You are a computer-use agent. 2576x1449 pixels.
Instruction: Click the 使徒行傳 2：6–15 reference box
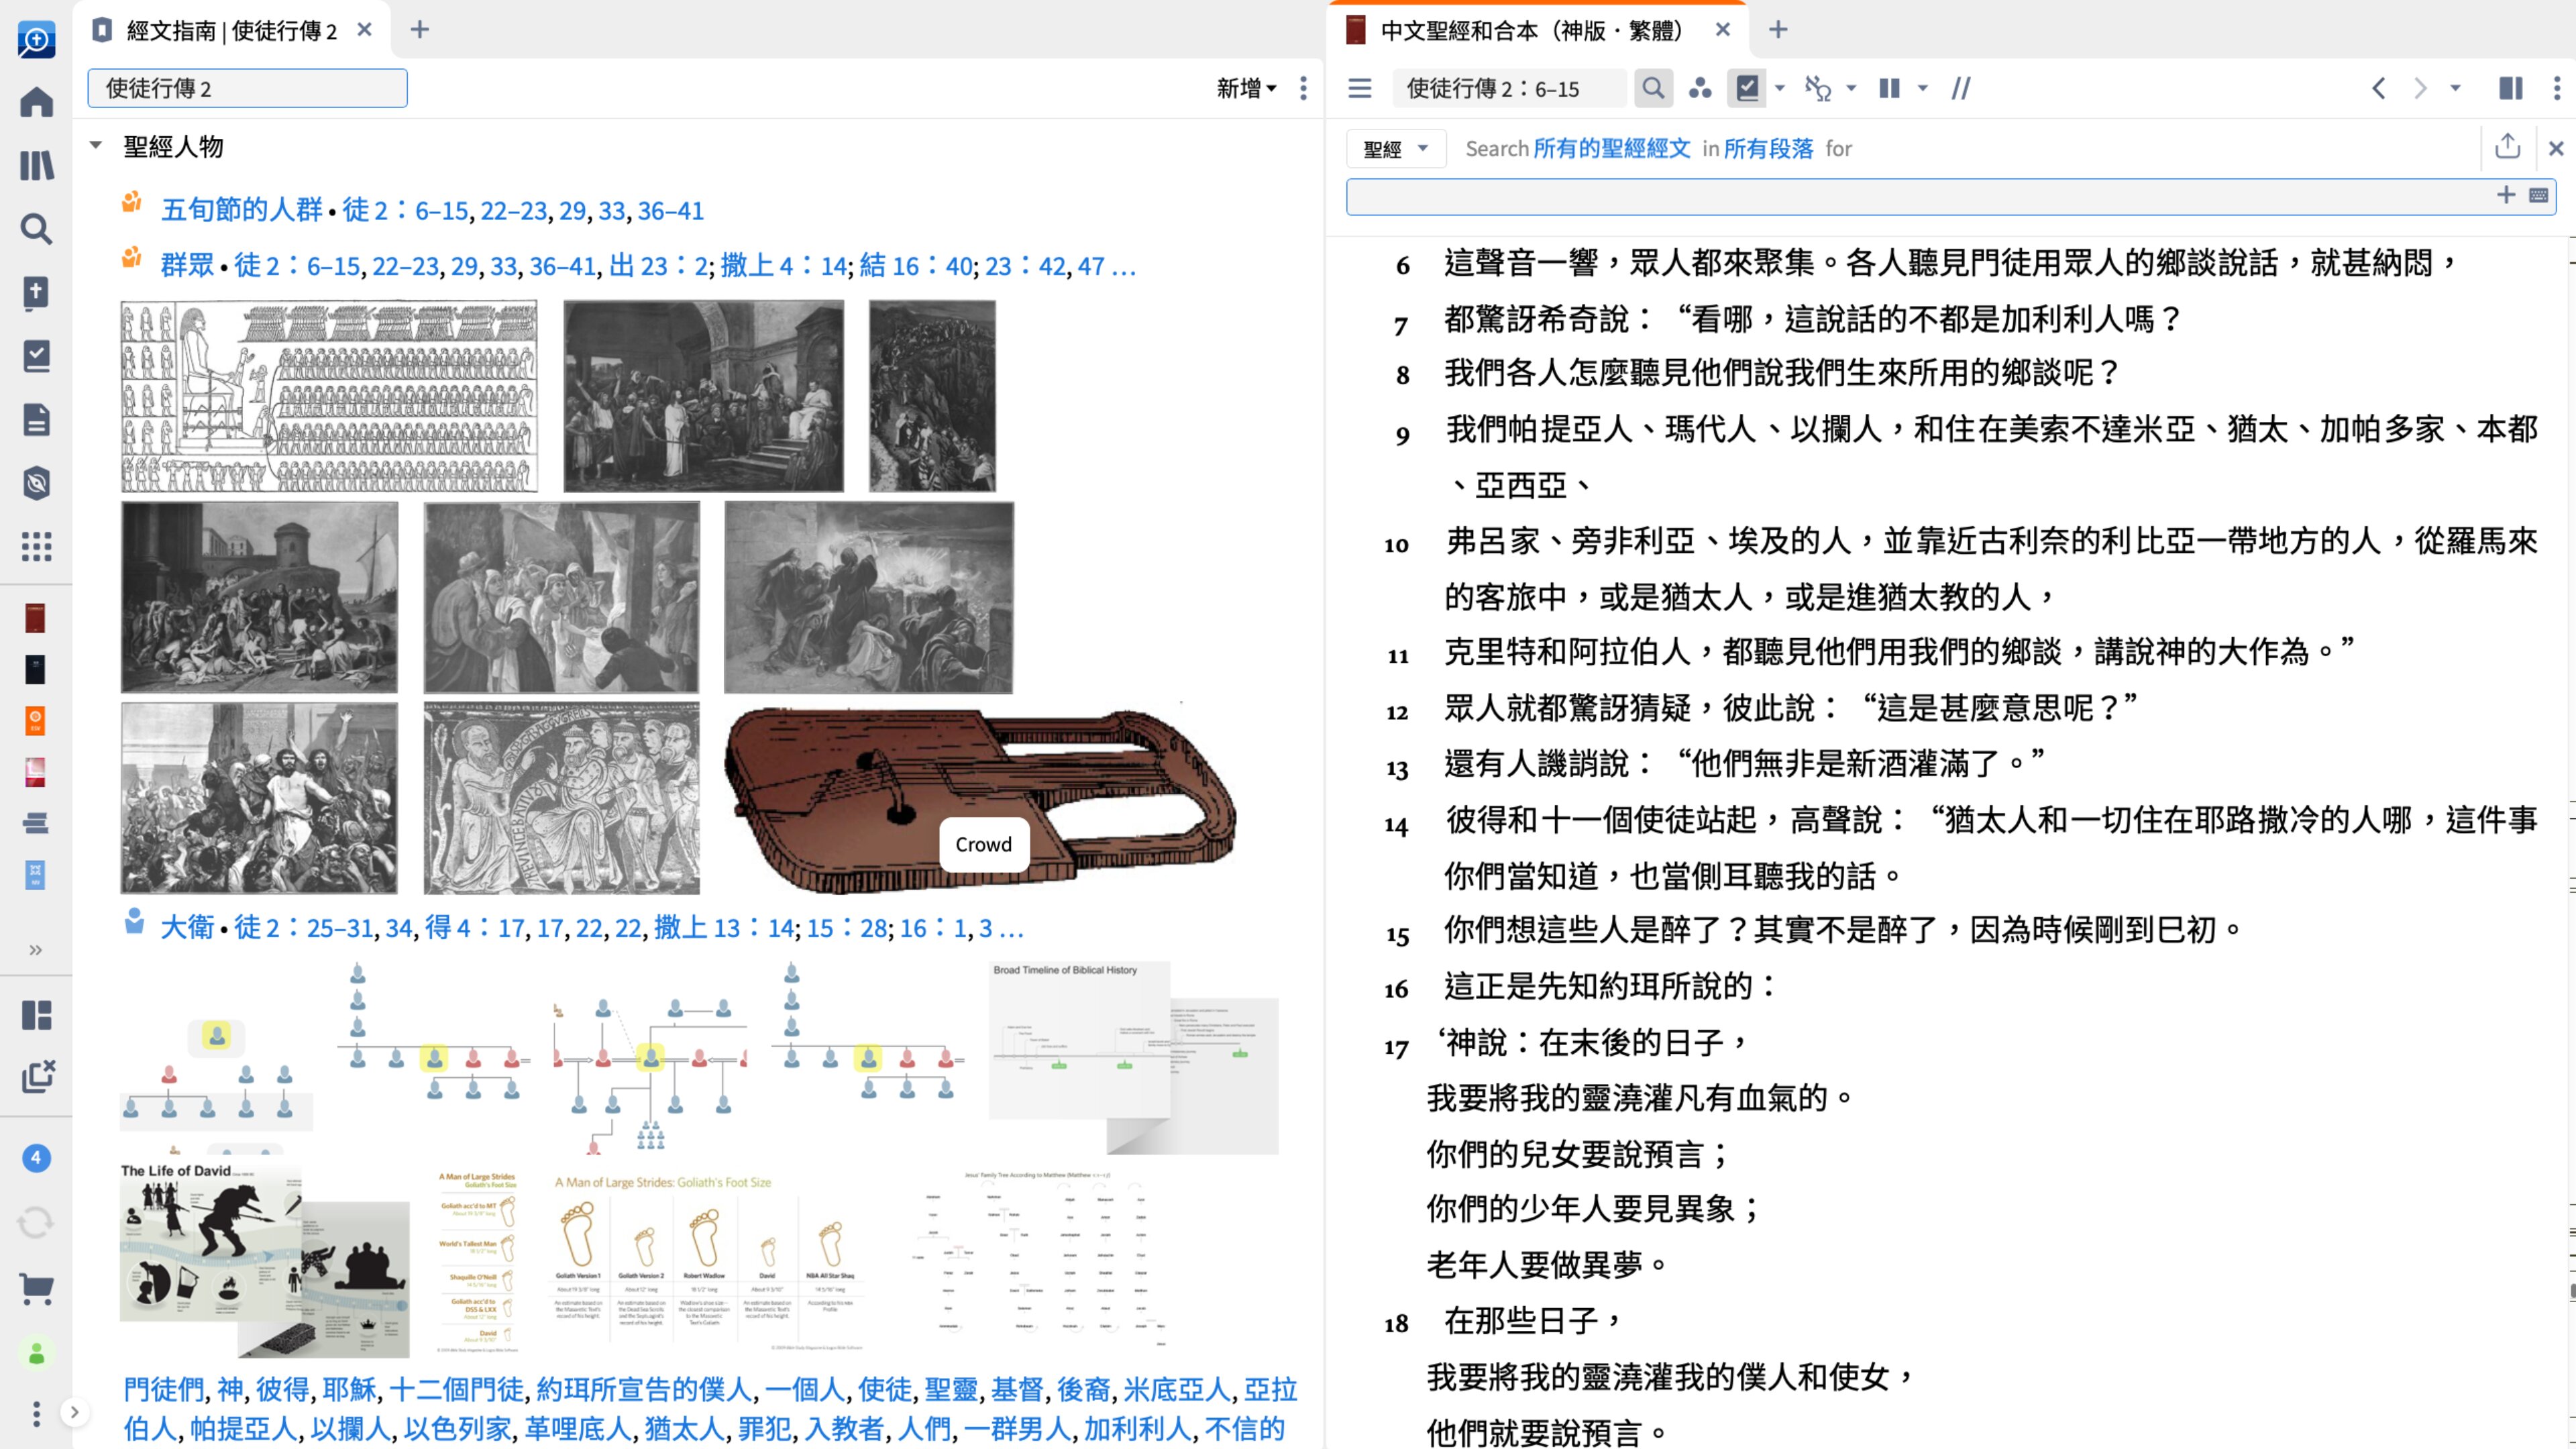1508,88
